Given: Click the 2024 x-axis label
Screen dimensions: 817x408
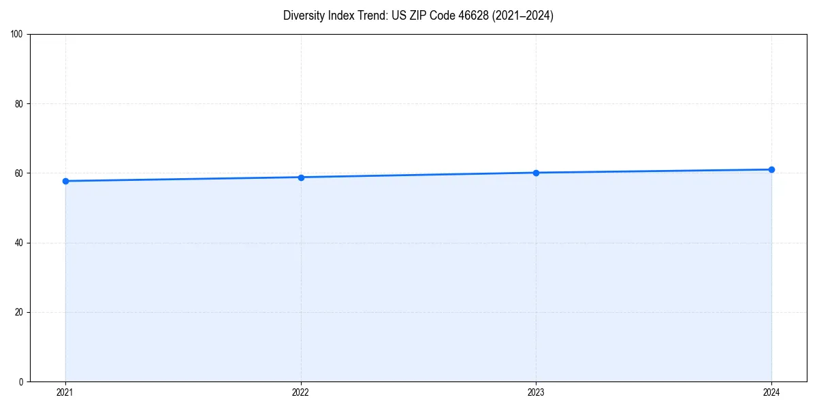Looking at the screenshot, I should (771, 392).
